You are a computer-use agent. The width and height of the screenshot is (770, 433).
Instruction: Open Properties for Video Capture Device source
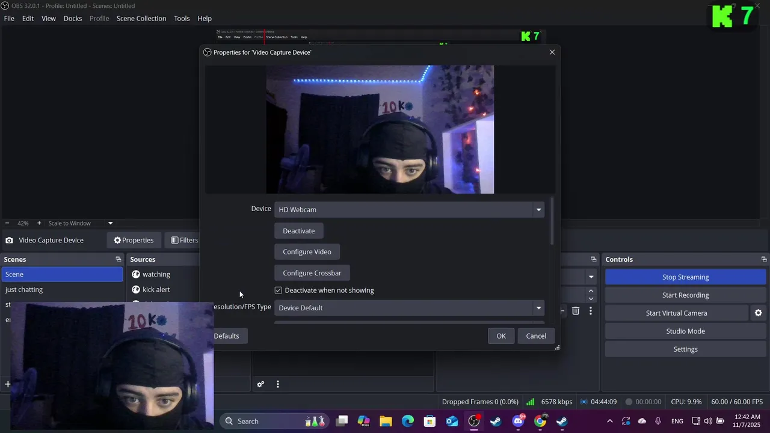pos(134,240)
